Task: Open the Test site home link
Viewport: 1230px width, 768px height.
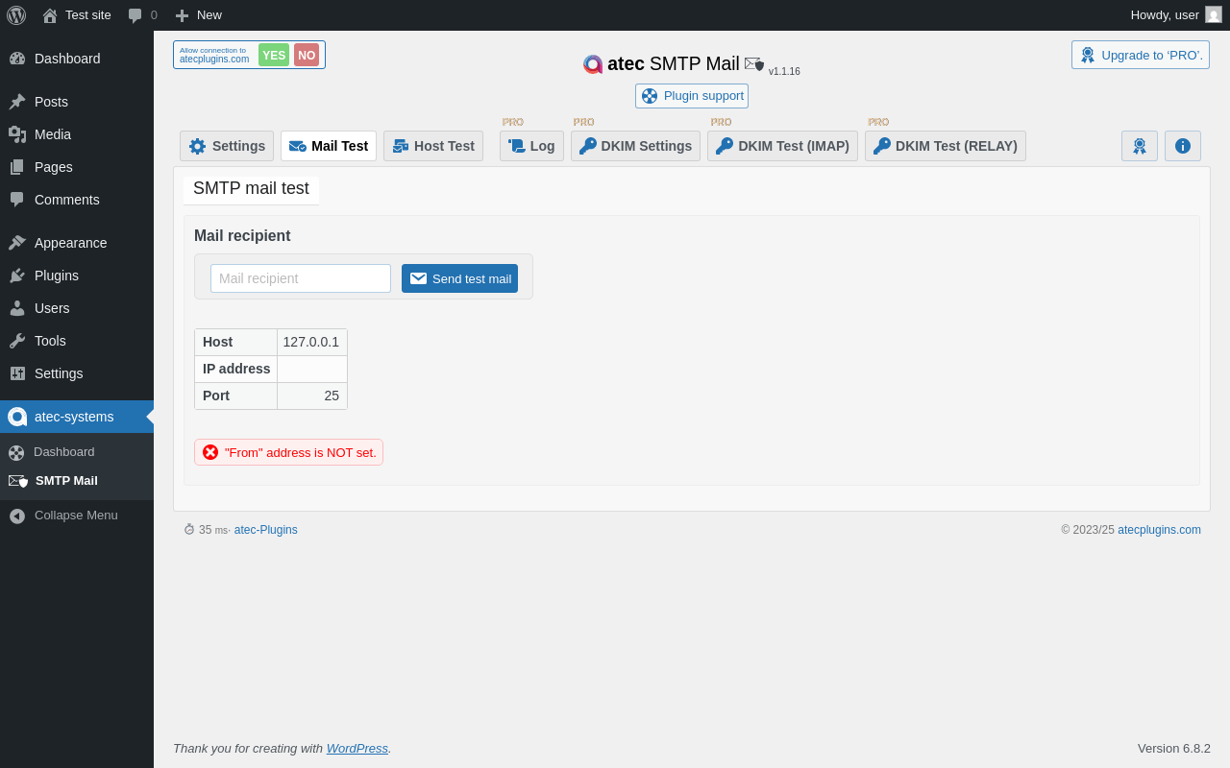Action: coord(77,15)
